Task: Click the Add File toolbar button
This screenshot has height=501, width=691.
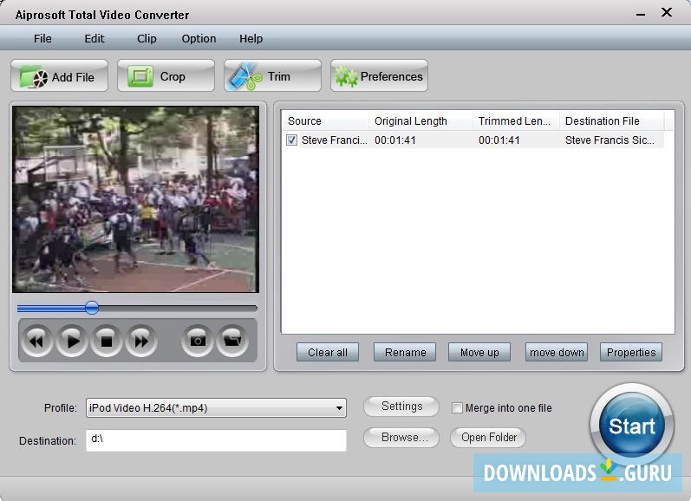Action: coord(60,76)
